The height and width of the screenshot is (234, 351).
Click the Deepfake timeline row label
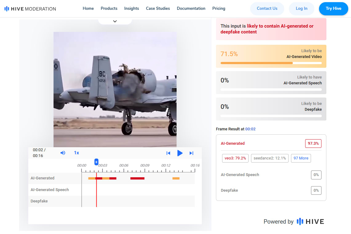pyautogui.click(x=39, y=201)
